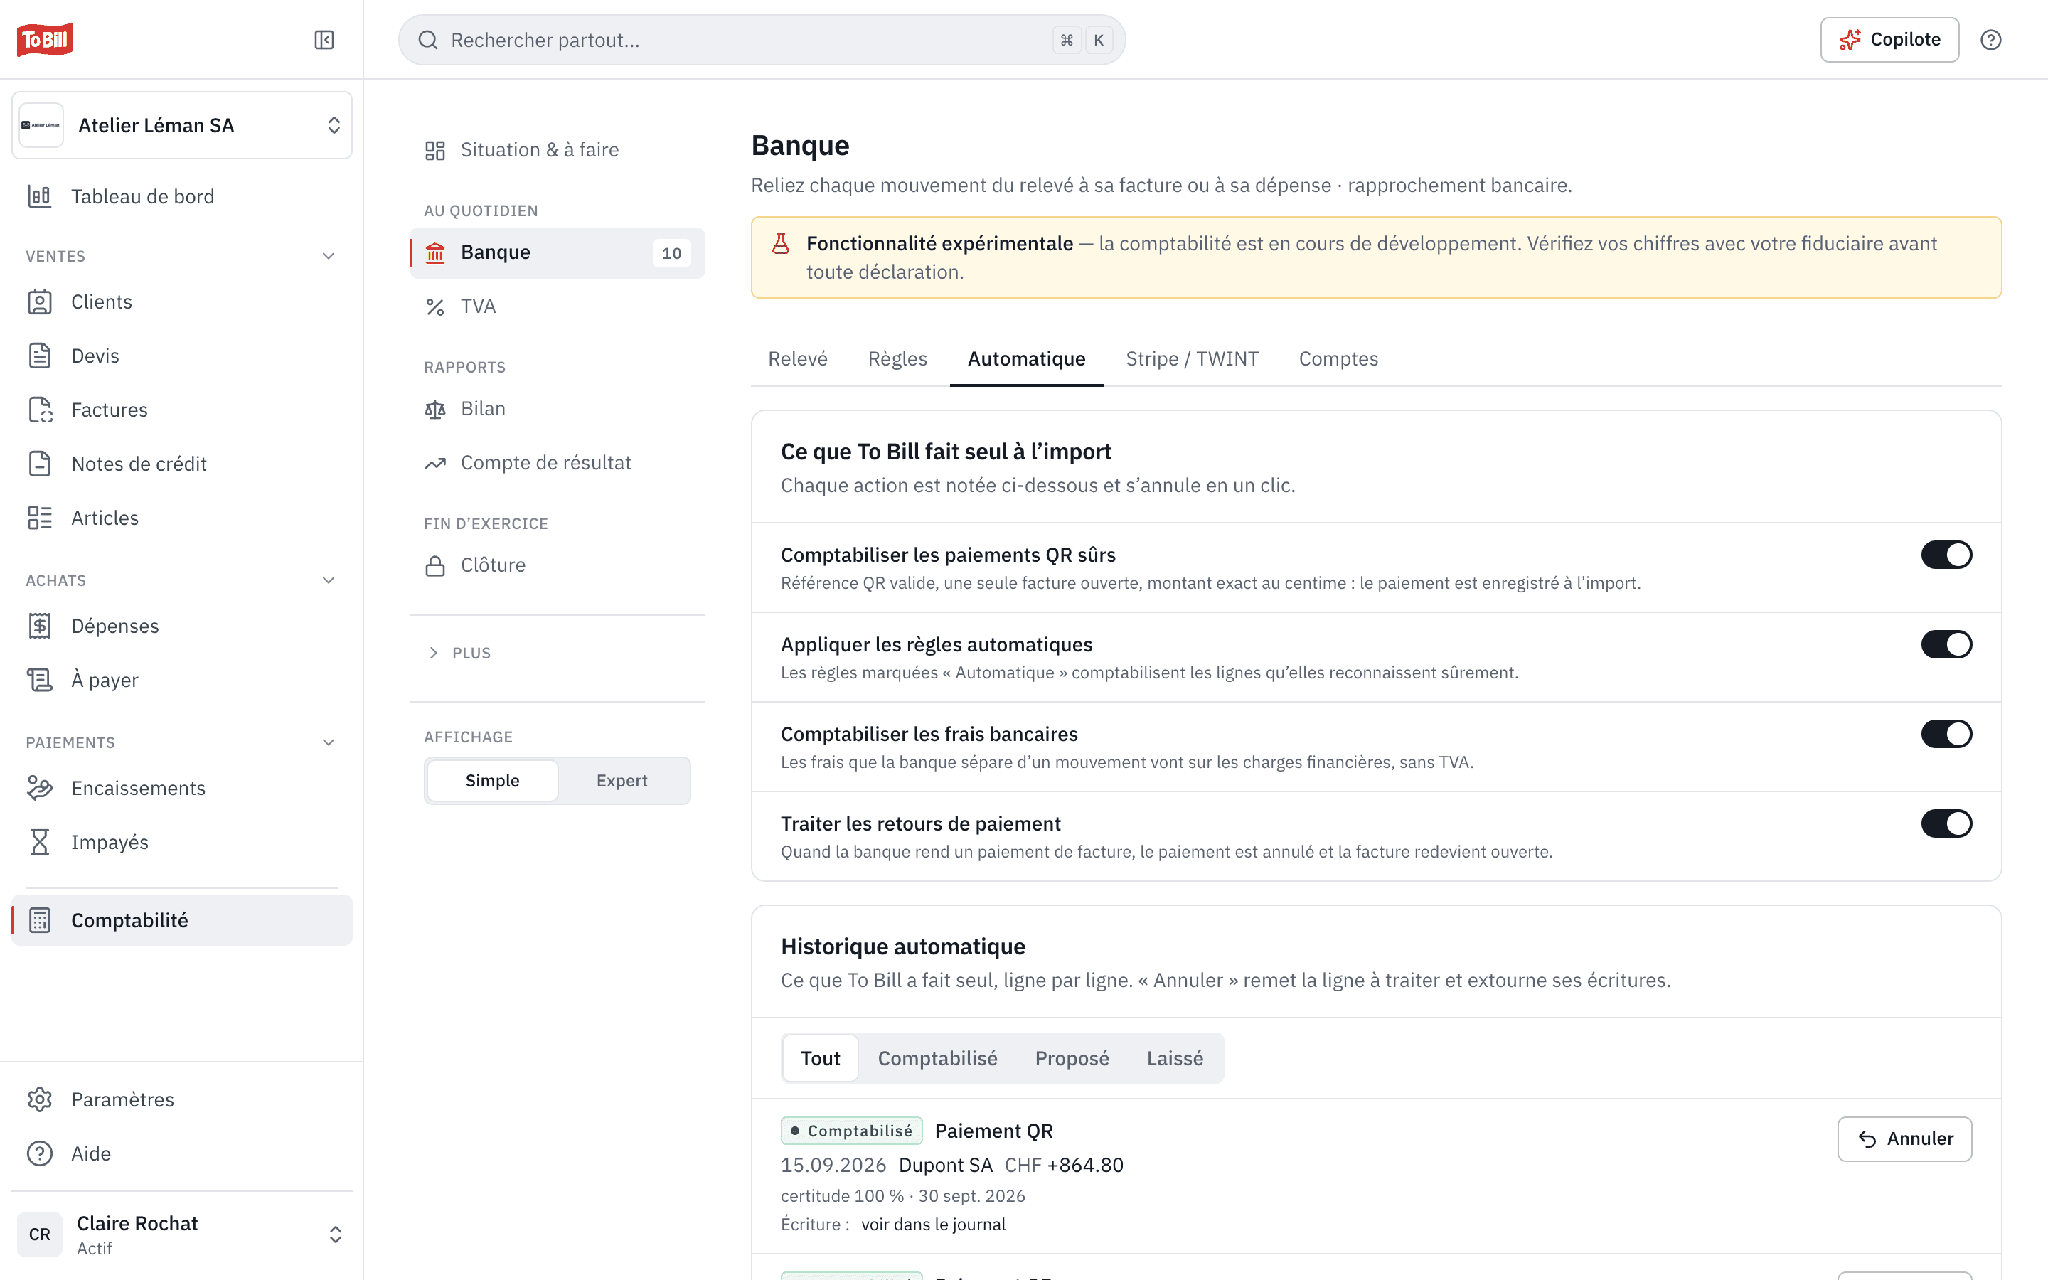Open Impayés hourglass icon
The width and height of the screenshot is (2048, 1280).
(x=40, y=843)
